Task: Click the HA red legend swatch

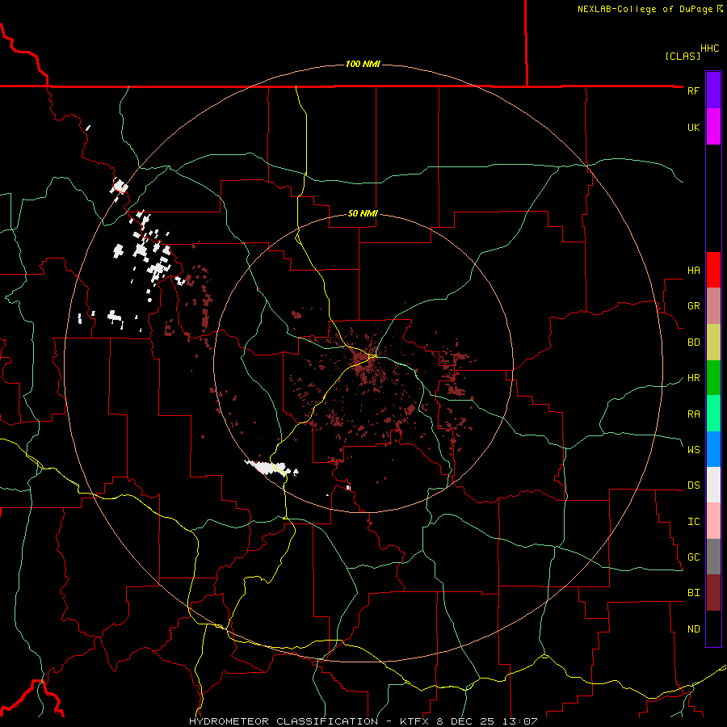Action: point(713,270)
